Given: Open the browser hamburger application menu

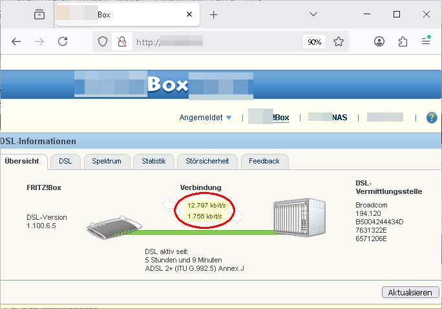Looking at the screenshot, I should [x=426, y=41].
